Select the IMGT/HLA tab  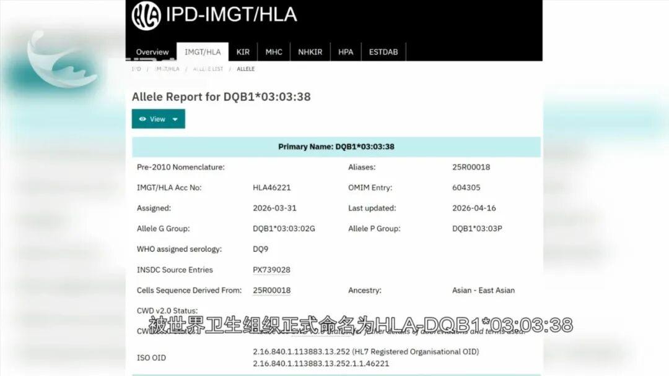click(x=203, y=52)
